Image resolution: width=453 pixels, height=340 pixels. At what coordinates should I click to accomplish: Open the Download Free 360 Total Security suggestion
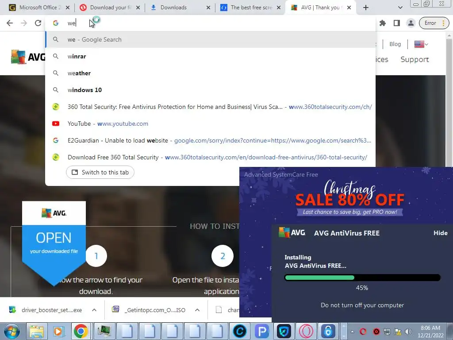pyautogui.click(x=210, y=157)
